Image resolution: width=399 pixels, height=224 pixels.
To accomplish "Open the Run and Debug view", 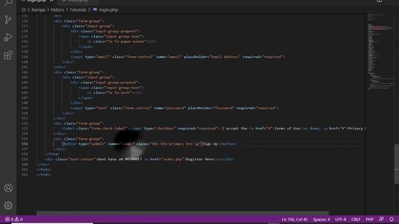I will tap(8, 37).
